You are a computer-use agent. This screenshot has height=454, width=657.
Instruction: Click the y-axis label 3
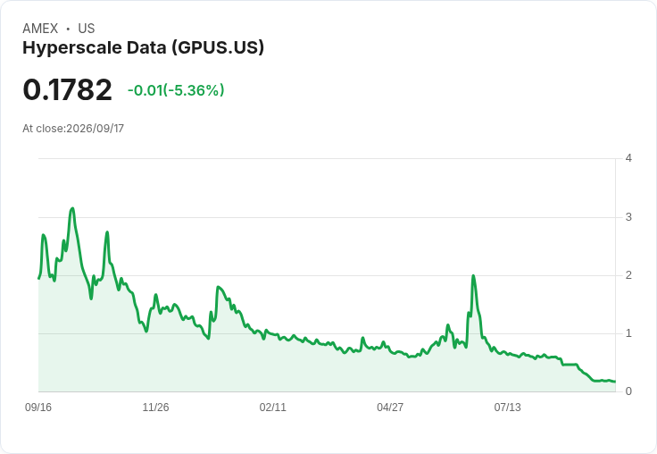pos(628,217)
